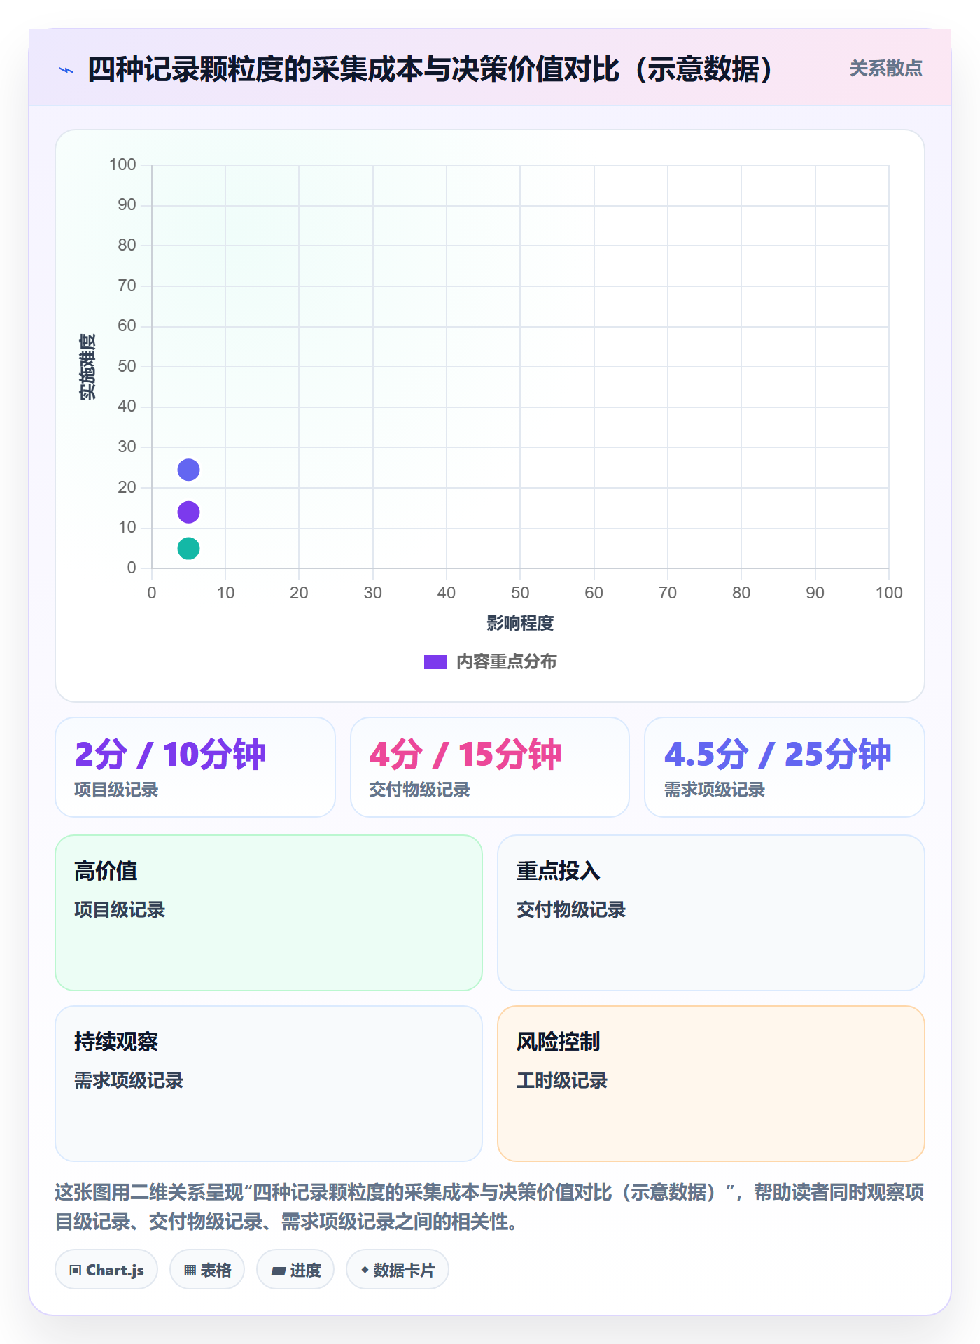Viewport: 980px width, 1344px height.
Task: Click the 关系散点 label in the header
Action: click(885, 69)
